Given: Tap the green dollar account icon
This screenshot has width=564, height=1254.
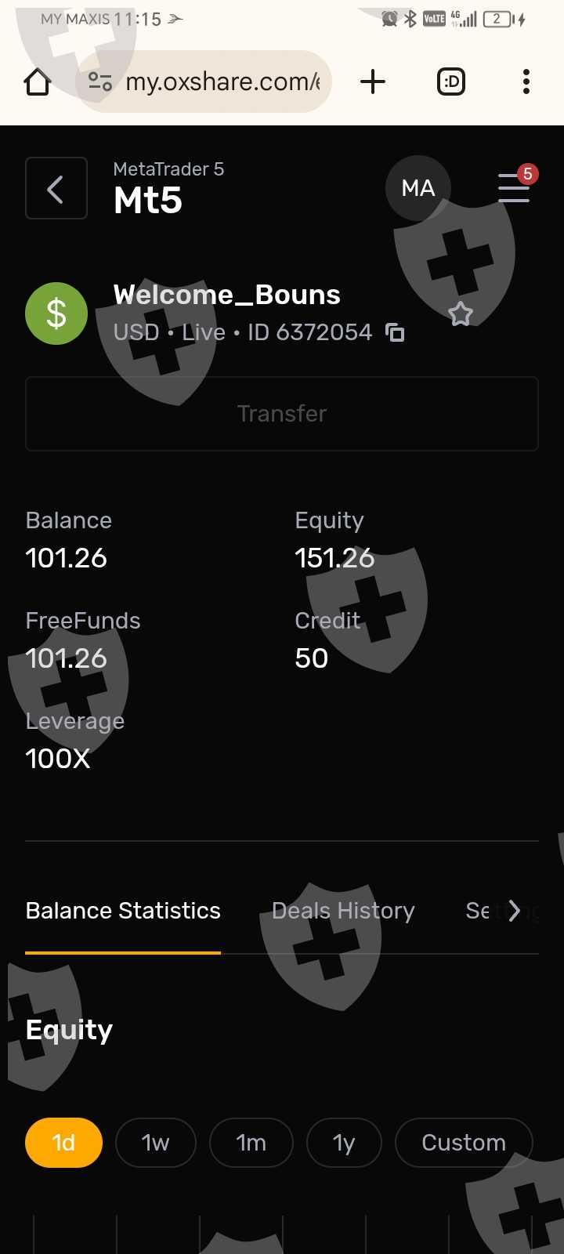Looking at the screenshot, I should [x=56, y=313].
